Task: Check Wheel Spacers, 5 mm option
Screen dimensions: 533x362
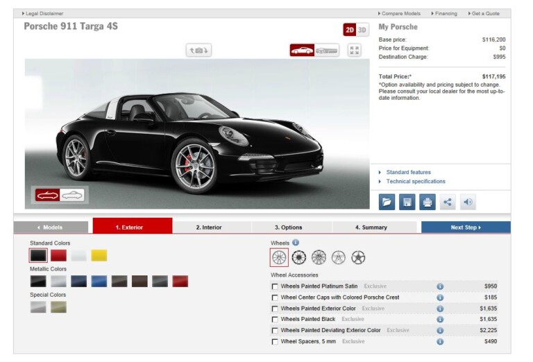Action: [276, 342]
